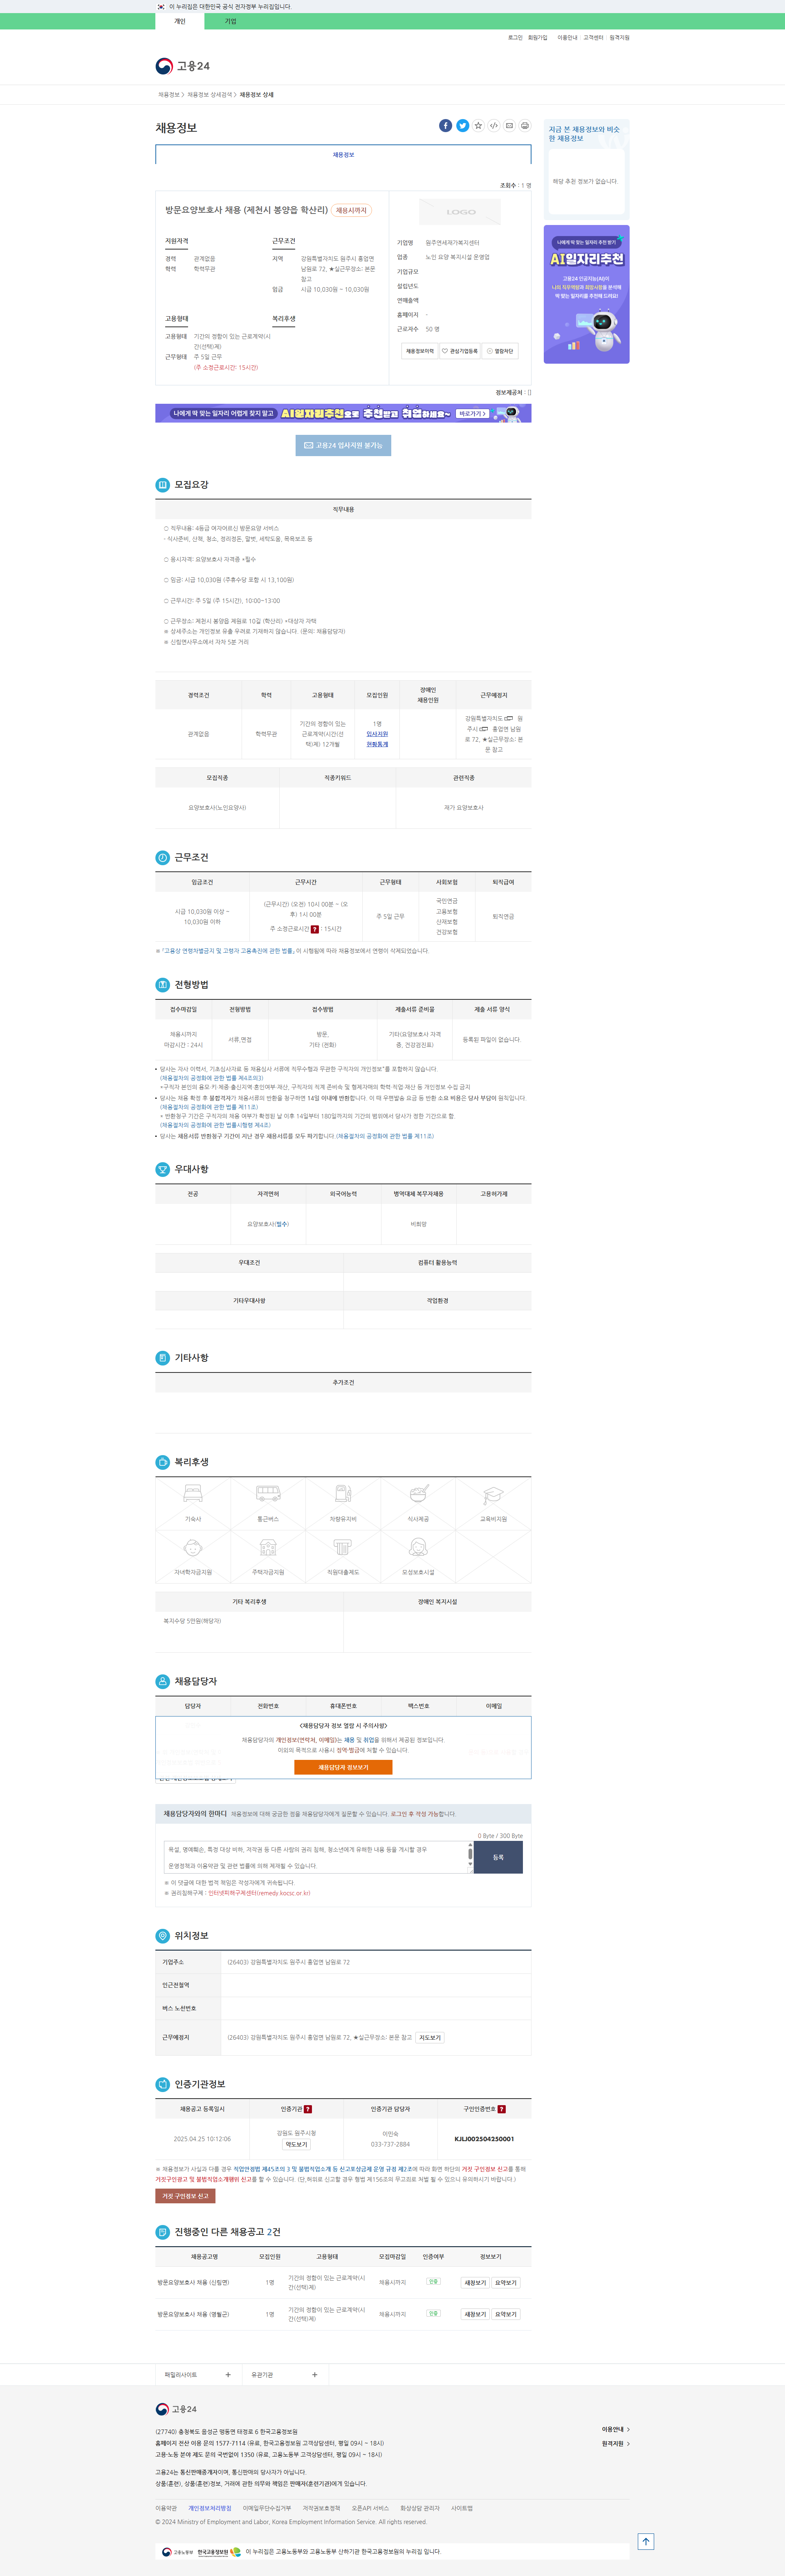Open help icon next to 주 소정근로시간

[314, 929]
